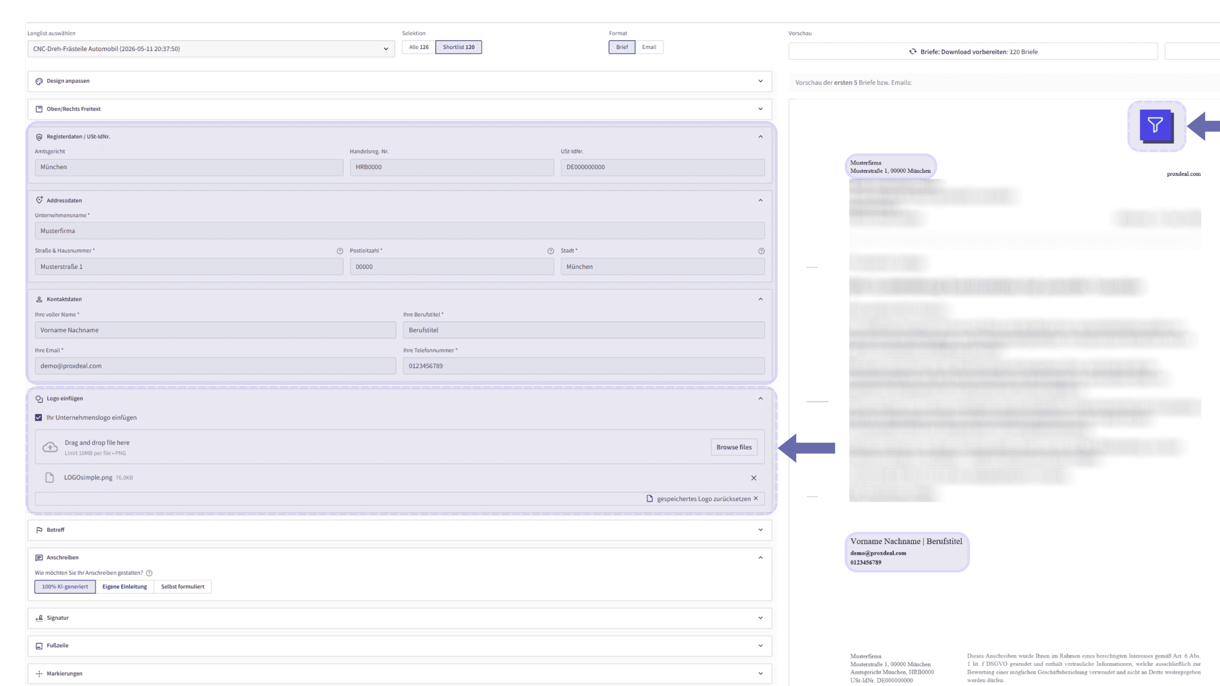Image resolution: width=1220 pixels, height=686 pixels.
Task: Click the Logo einfügen section icon
Action: click(x=39, y=399)
